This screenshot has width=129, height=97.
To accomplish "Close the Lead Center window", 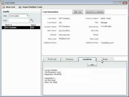I will click(x=125, y=3).
